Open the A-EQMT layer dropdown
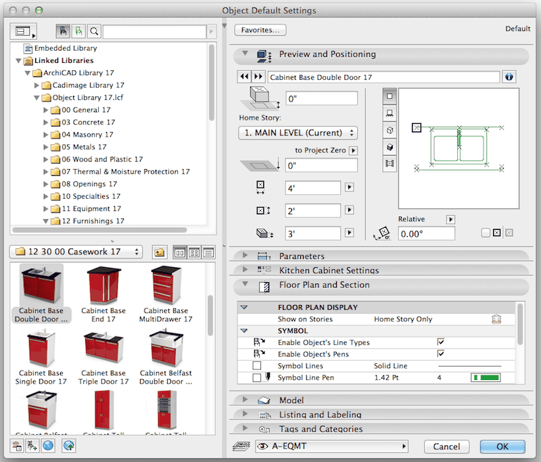The width and height of the screenshot is (541, 462). click(333, 446)
